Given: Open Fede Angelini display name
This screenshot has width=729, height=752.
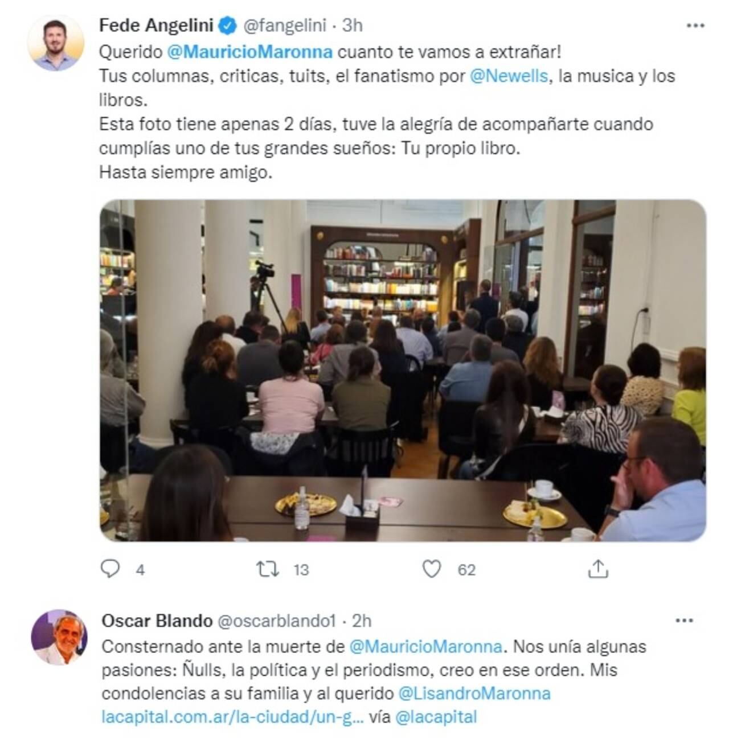Looking at the screenshot, I should (x=156, y=26).
